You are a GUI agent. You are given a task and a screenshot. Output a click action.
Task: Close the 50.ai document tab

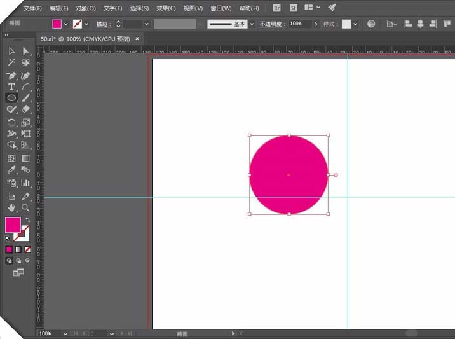pyautogui.click(x=137, y=39)
